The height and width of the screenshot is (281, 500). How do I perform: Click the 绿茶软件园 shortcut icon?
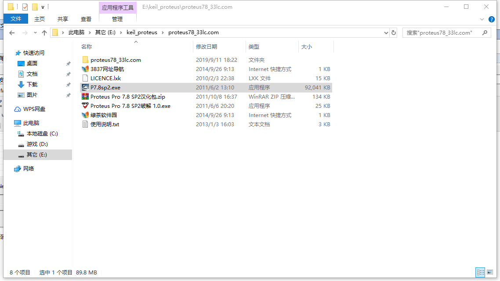click(85, 115)
